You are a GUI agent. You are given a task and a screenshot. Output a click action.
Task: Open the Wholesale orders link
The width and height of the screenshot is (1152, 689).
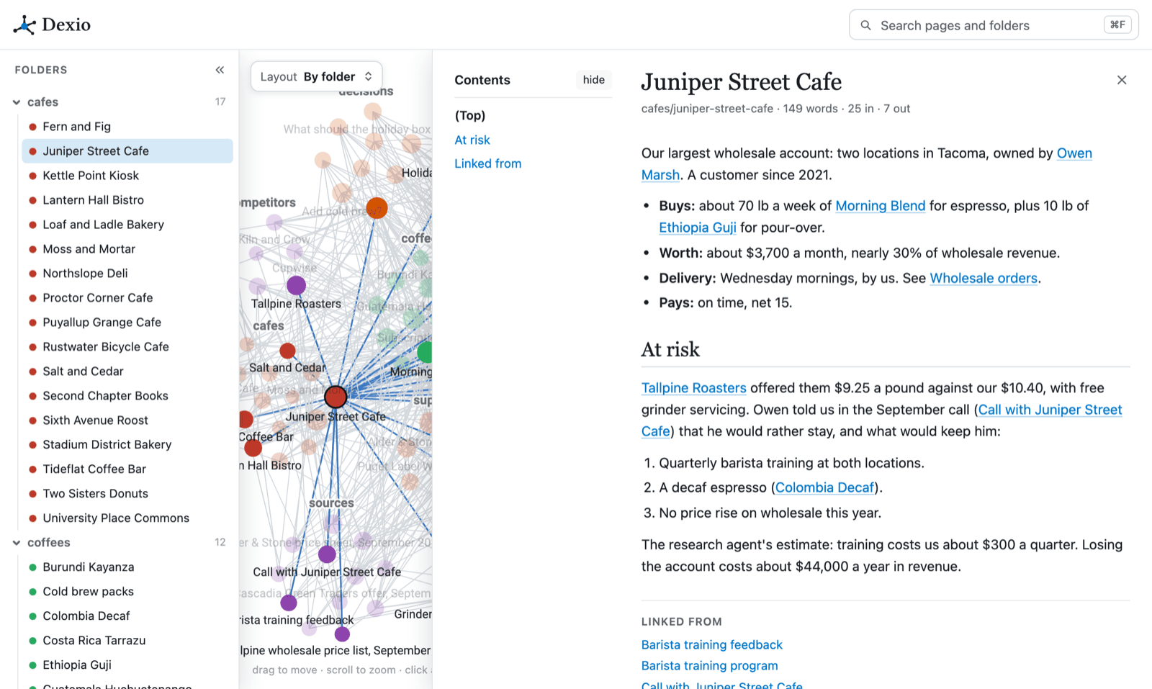coord(984,278)
